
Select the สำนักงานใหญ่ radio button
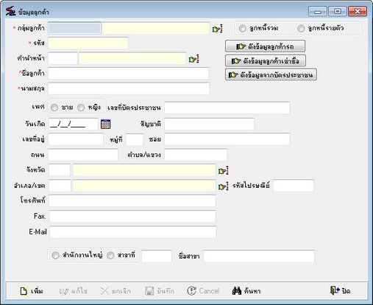point(55,256)
